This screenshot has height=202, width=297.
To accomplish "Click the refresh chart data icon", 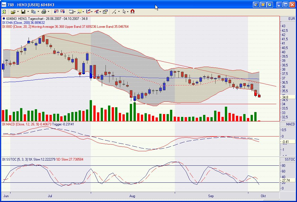I will point(4,12).
